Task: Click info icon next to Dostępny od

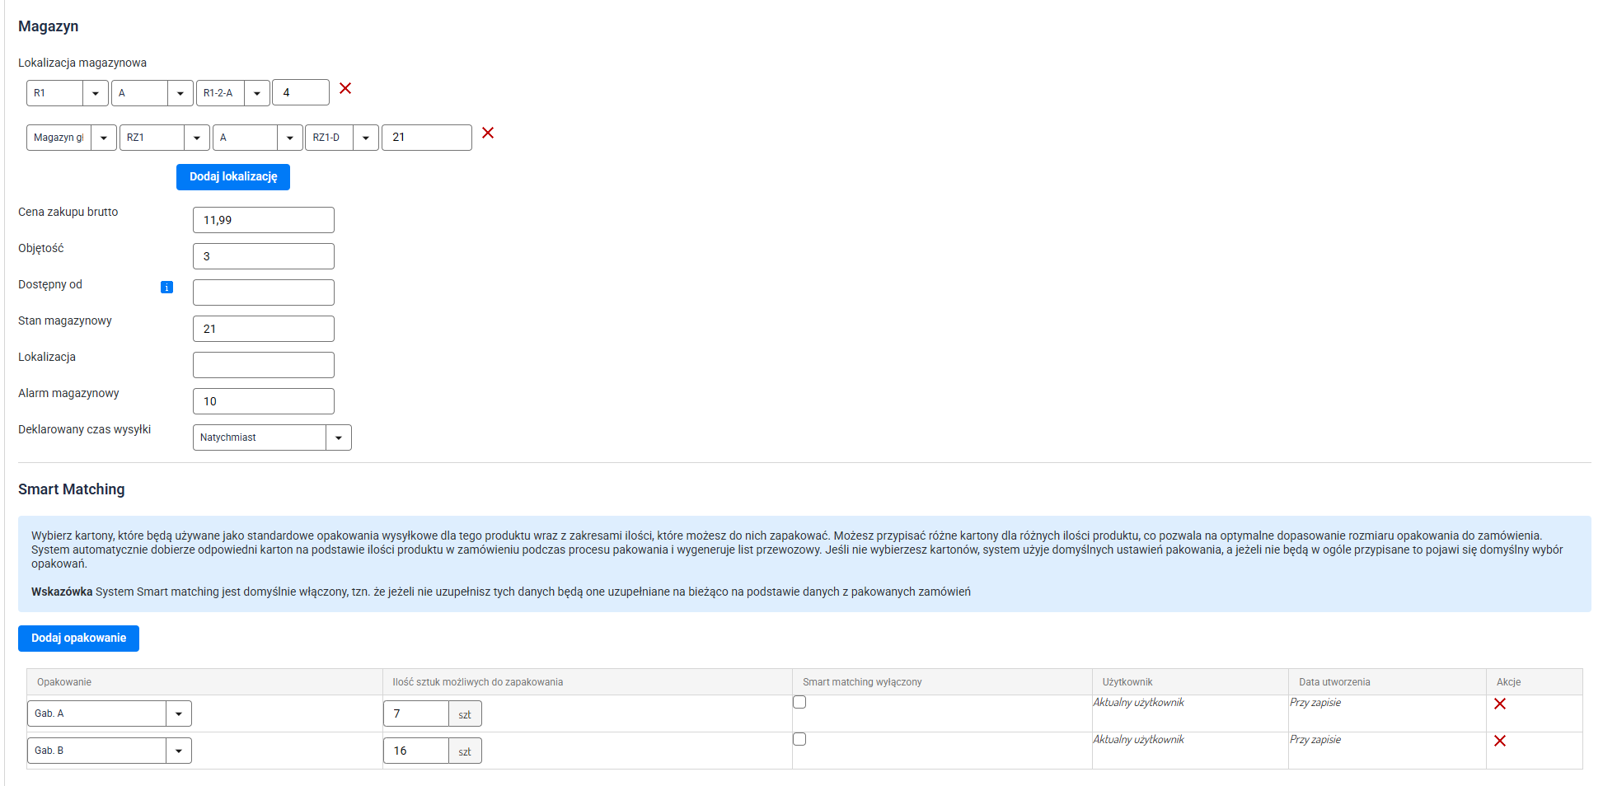Action: click(166, 288)
